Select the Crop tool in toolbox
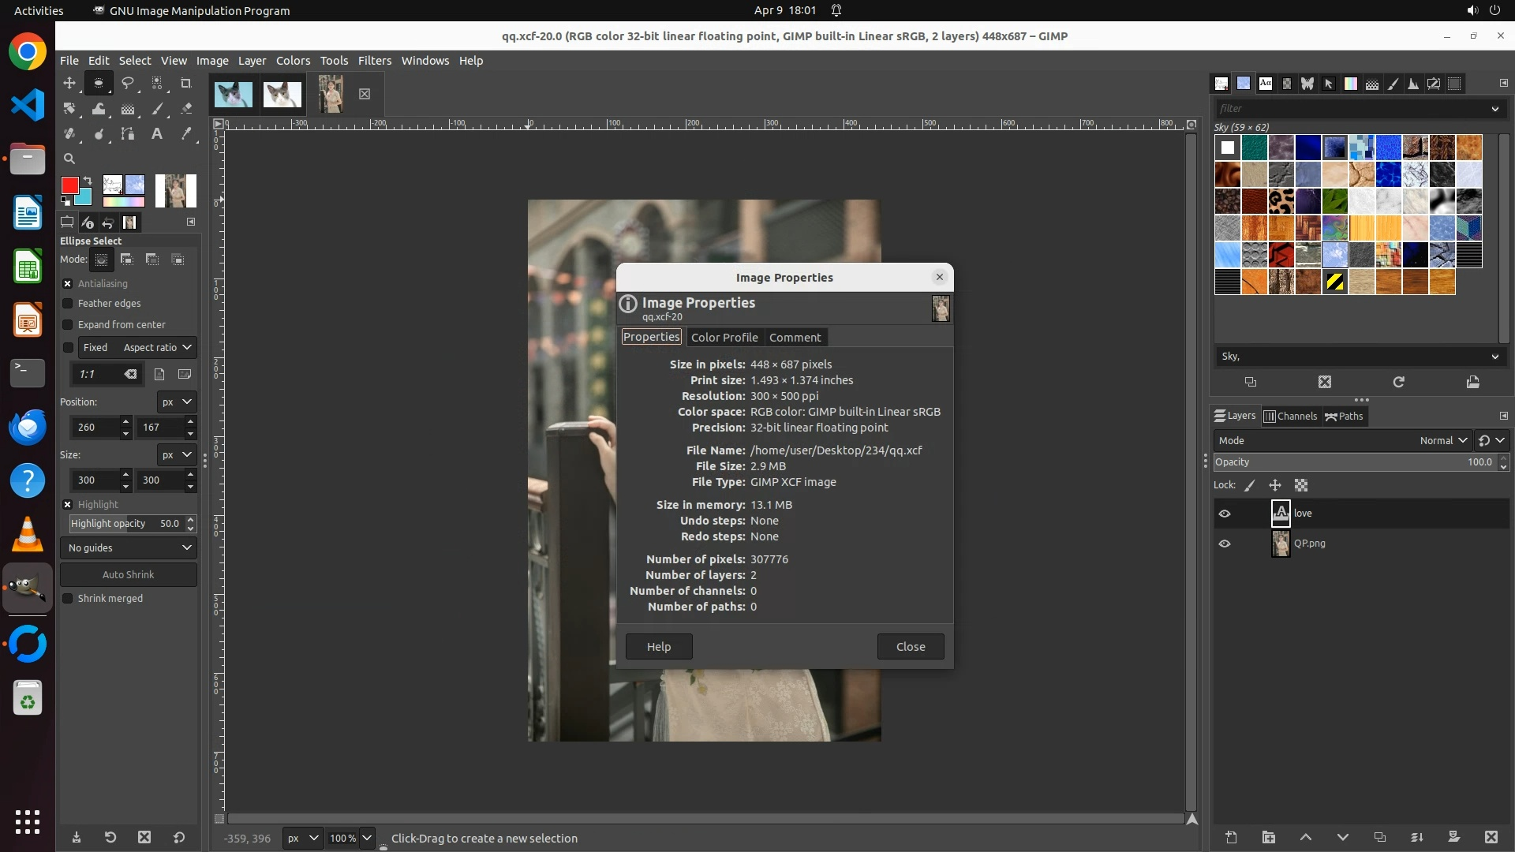This screenshot has width=1515, height=852. click(x=186, y=83)
